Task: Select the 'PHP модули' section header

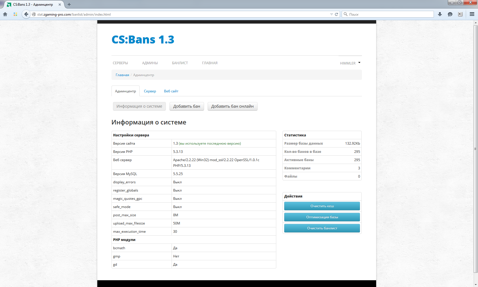Action: [x=124, y=240]
